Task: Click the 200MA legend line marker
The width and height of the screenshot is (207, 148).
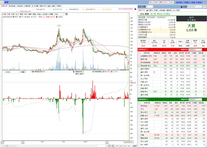Action: click(17, 11)
